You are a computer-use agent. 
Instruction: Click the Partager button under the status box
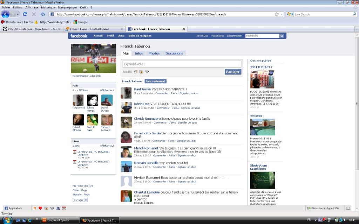coord(233,72)
